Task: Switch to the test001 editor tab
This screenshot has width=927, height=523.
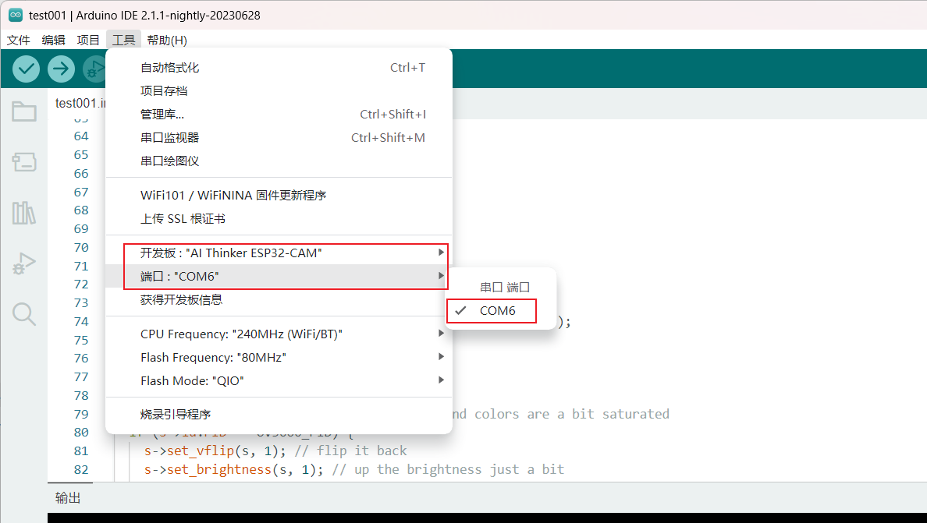Action: [x=80, y=103]
